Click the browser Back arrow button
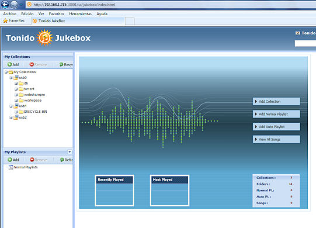The height and width of the screenshot is (228, 316). pos(5,5)
